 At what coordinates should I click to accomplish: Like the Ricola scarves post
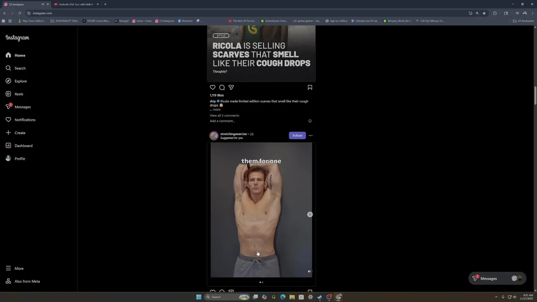coord(213,87)
